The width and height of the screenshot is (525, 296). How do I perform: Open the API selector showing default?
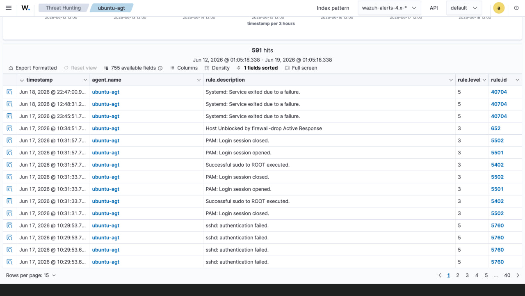pyautogui.click(x=464, y=8)
